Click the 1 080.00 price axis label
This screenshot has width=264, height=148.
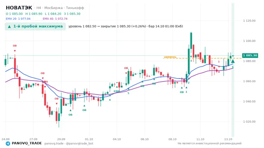pos(249,61)
